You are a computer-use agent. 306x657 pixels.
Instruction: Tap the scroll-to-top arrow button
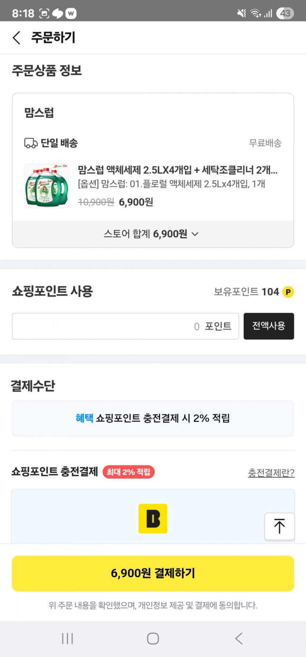coord(279,526)
